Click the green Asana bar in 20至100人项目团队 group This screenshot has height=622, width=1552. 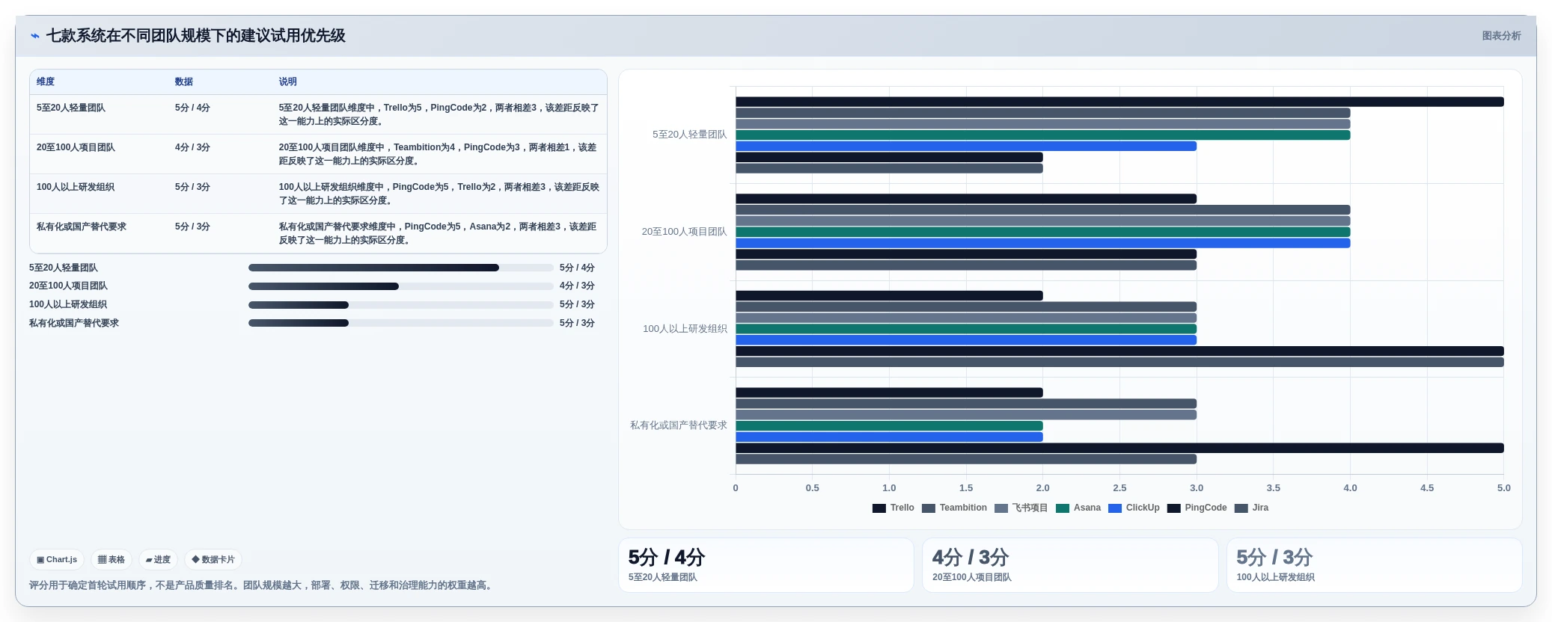coord(1042,233)
